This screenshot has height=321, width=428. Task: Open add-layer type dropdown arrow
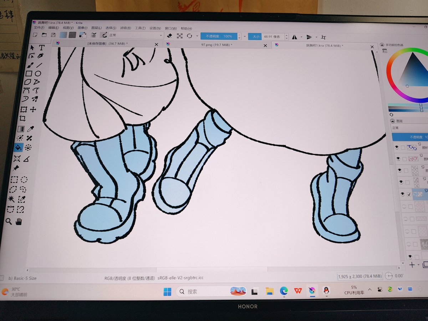419,265
